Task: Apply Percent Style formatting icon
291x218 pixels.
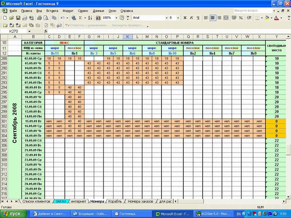Action: 241,18
